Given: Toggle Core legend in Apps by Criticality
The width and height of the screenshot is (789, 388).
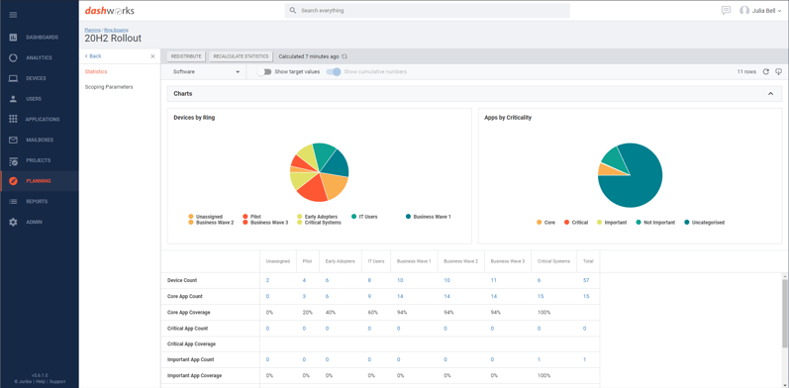Looking at the screenshot, I should point(545,223).
